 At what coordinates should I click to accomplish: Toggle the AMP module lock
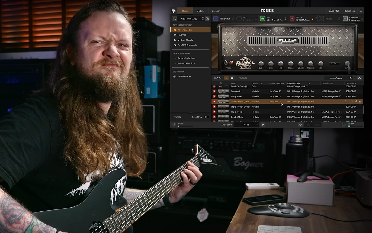pos(286,19)
